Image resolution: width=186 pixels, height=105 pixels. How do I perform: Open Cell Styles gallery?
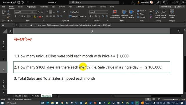point(131,14)
